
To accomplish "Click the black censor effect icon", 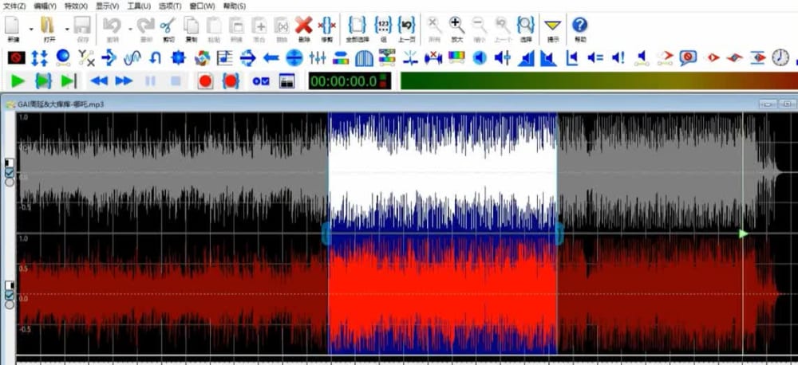I will 17,58.
